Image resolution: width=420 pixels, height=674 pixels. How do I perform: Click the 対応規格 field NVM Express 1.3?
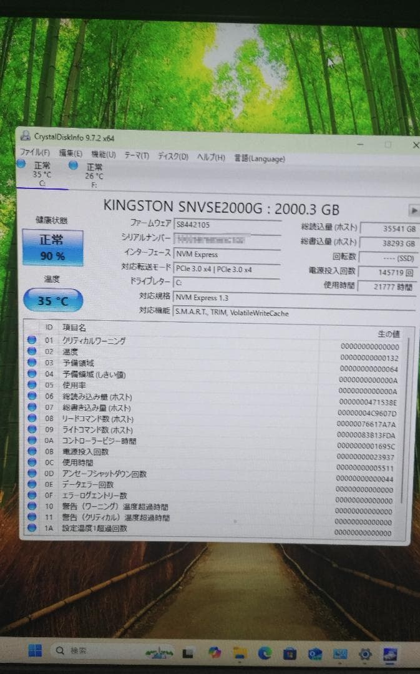tap(295, 298)
